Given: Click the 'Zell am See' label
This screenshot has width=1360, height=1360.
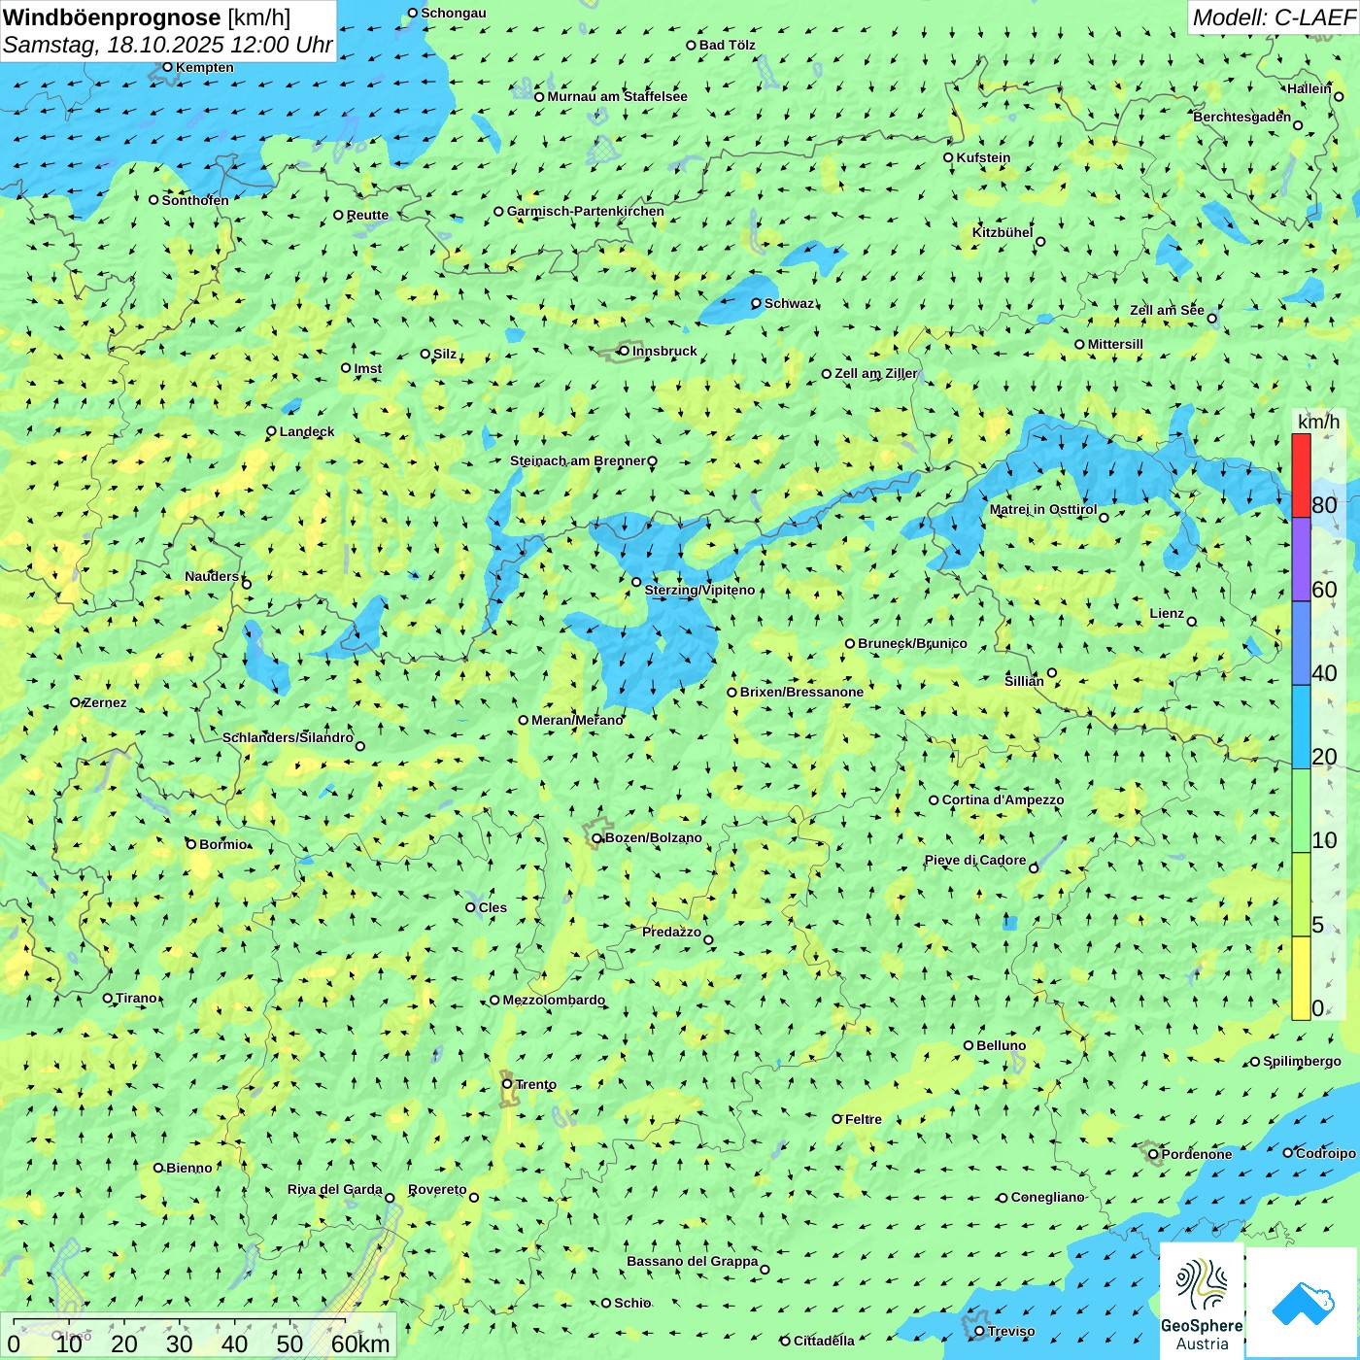Looking at the screenshot, I should pyautogui.click(x=1167, y=310).
